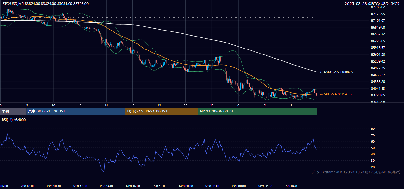Select the 40 SMA 83794.13 label
The image size is (404, 189).
(335, 94)
